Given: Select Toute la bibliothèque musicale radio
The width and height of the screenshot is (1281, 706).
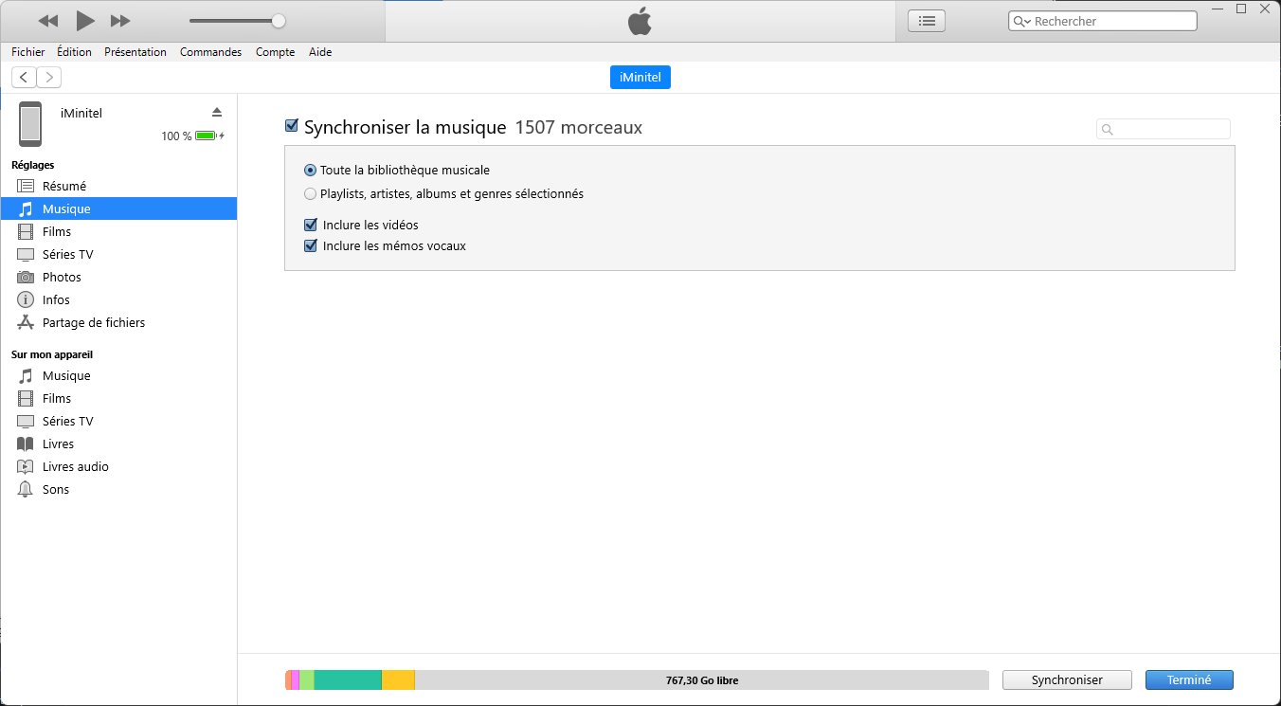Looking at the screenshot, I should pos(310,171).
